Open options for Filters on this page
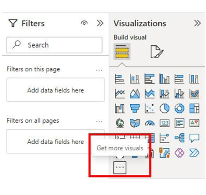 [x=99, y=70]
